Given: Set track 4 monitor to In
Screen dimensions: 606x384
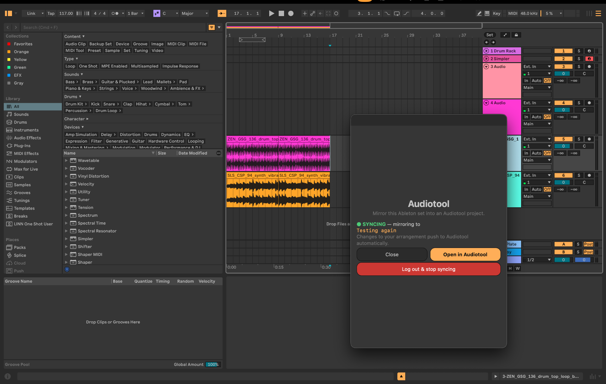Looking at the screenshot, I should 526,117.
